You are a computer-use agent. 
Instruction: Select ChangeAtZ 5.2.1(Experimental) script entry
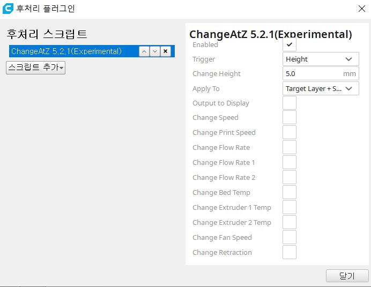92,51
